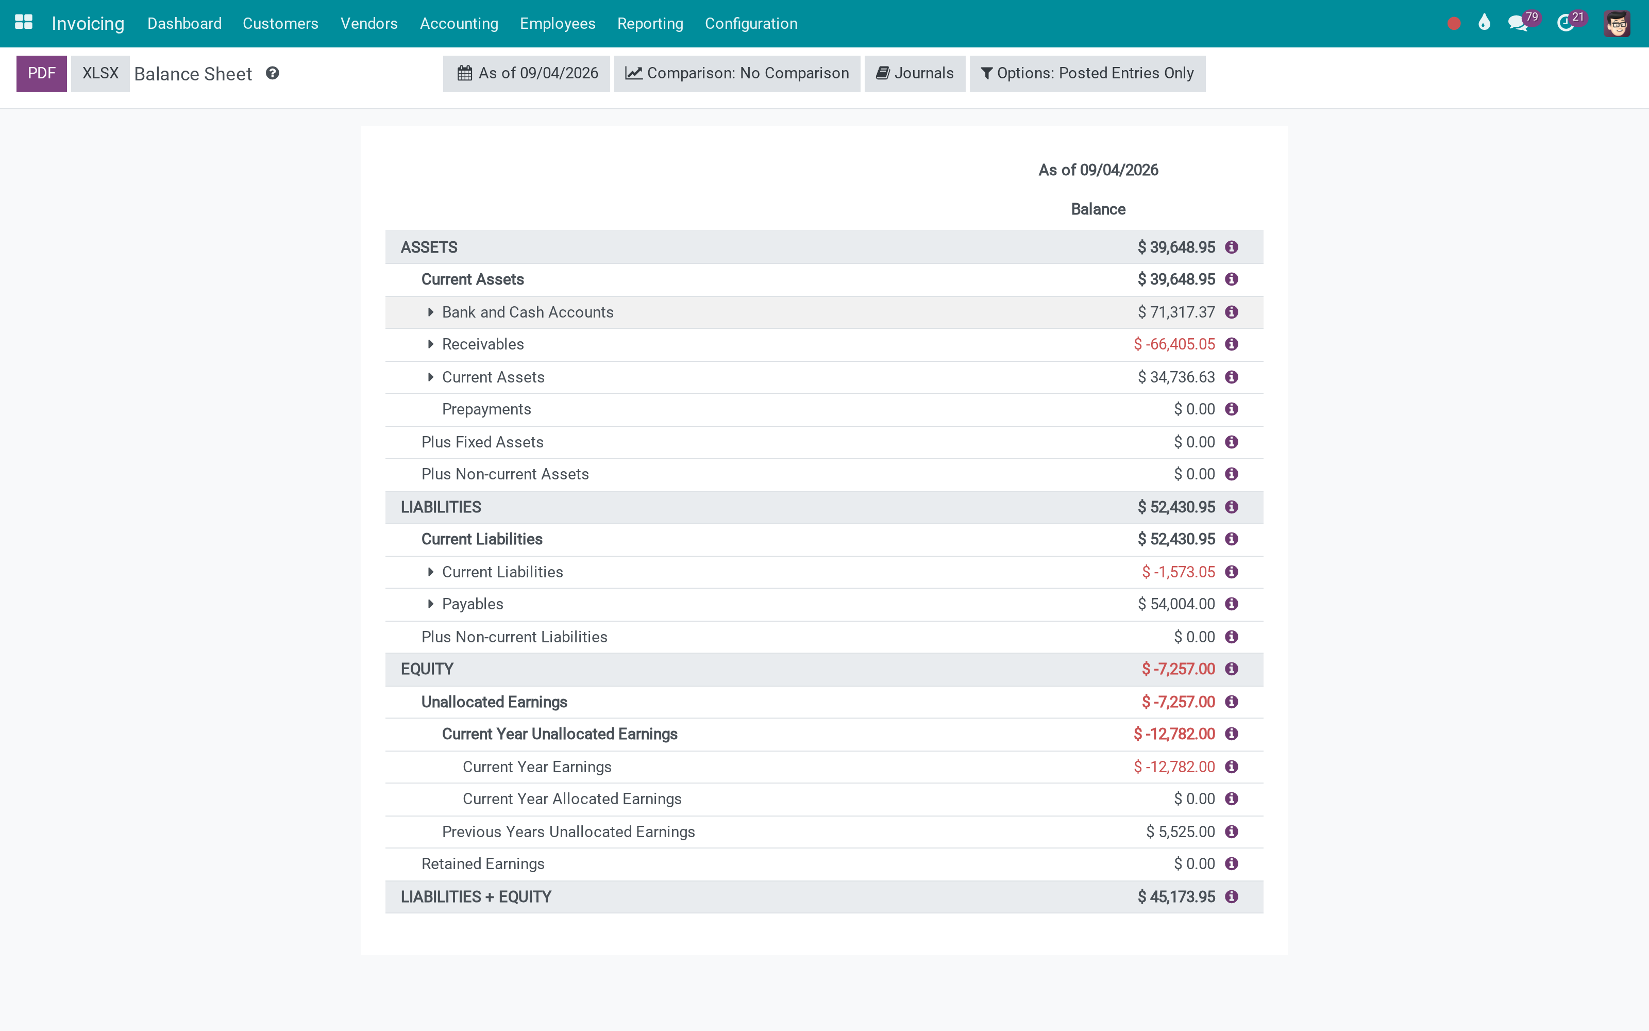Click the droplet icon in top bar

1484,23
